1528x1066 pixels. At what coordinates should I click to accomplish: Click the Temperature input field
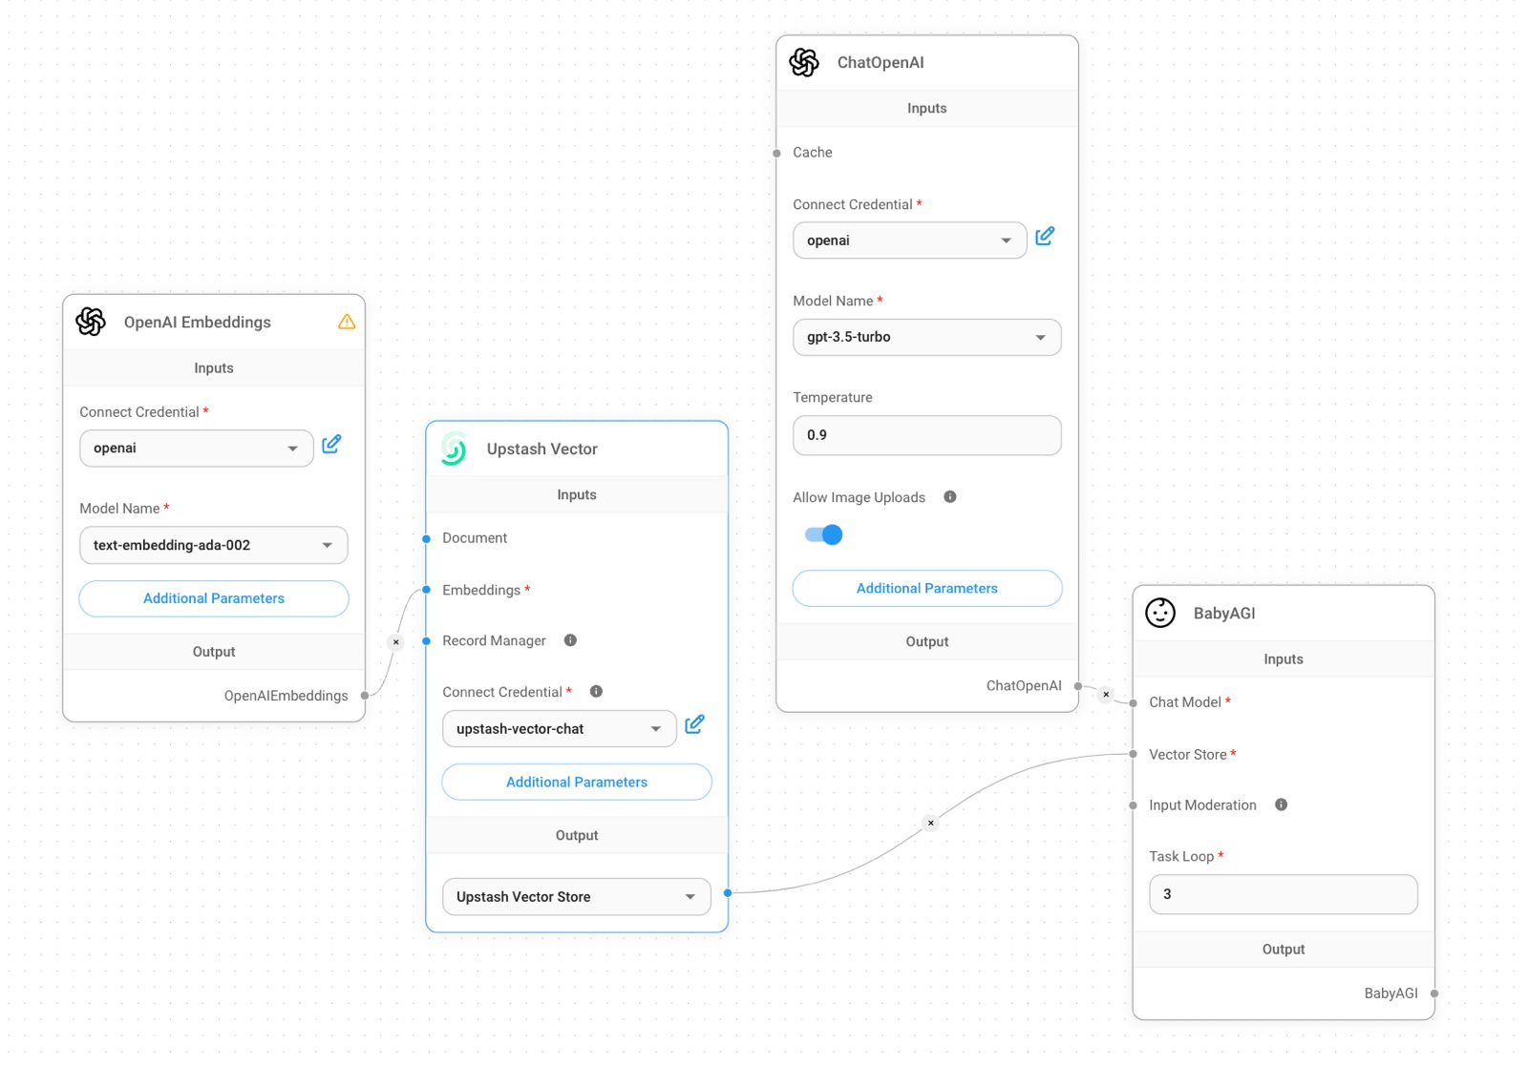pos(926,435)
